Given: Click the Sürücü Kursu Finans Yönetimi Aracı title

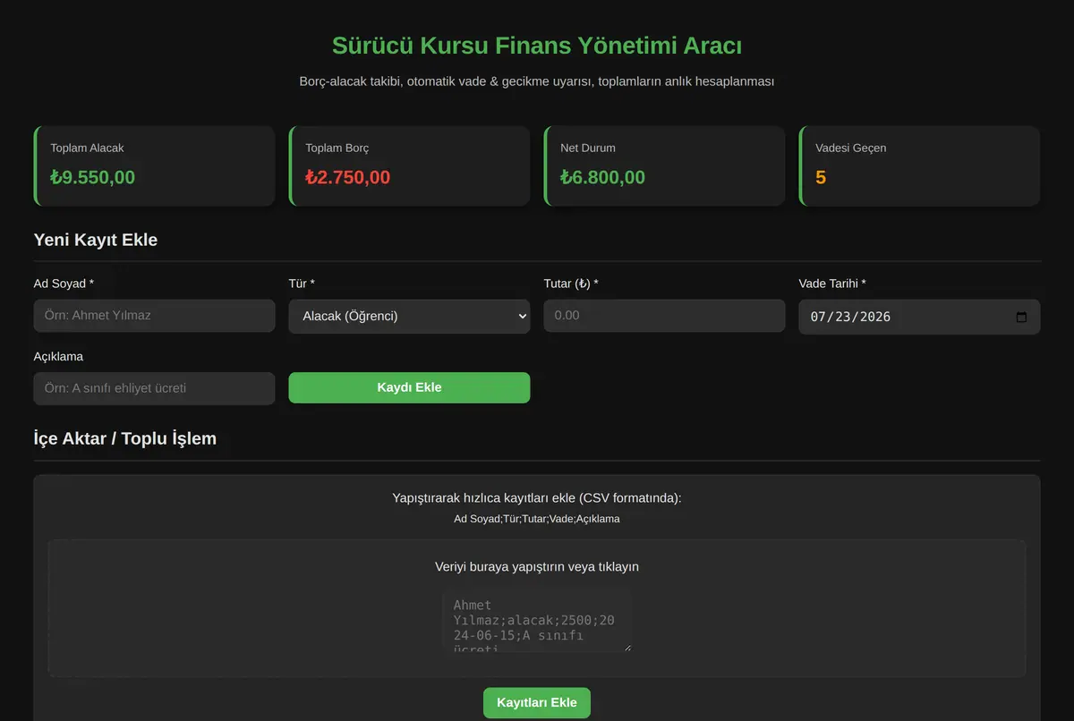Looking at the screenshot, I should click(x=537, y=46).
